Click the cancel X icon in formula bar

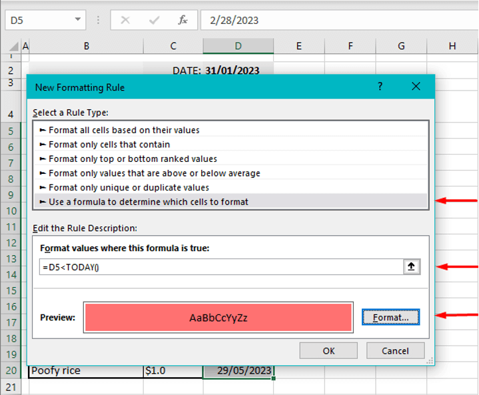pyautogui.click(x=125, y=20)
